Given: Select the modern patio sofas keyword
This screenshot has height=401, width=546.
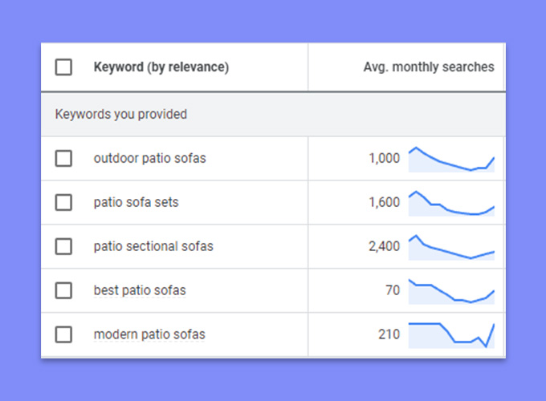Looking at the screenshot, I should click(x=149, y=334).
